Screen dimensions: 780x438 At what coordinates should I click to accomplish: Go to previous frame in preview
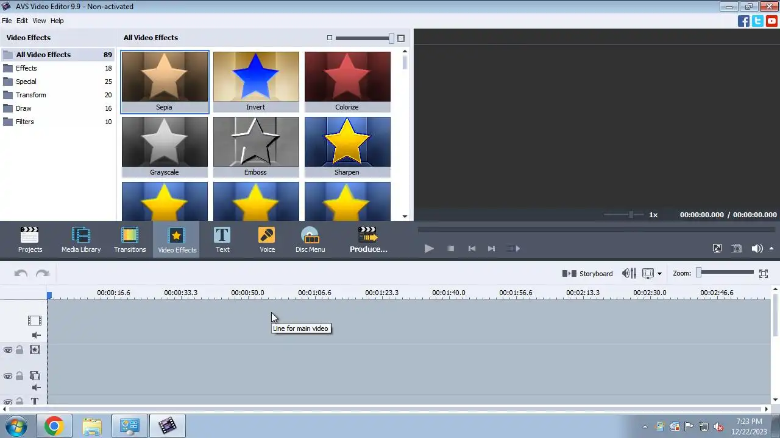coord(471,248)
